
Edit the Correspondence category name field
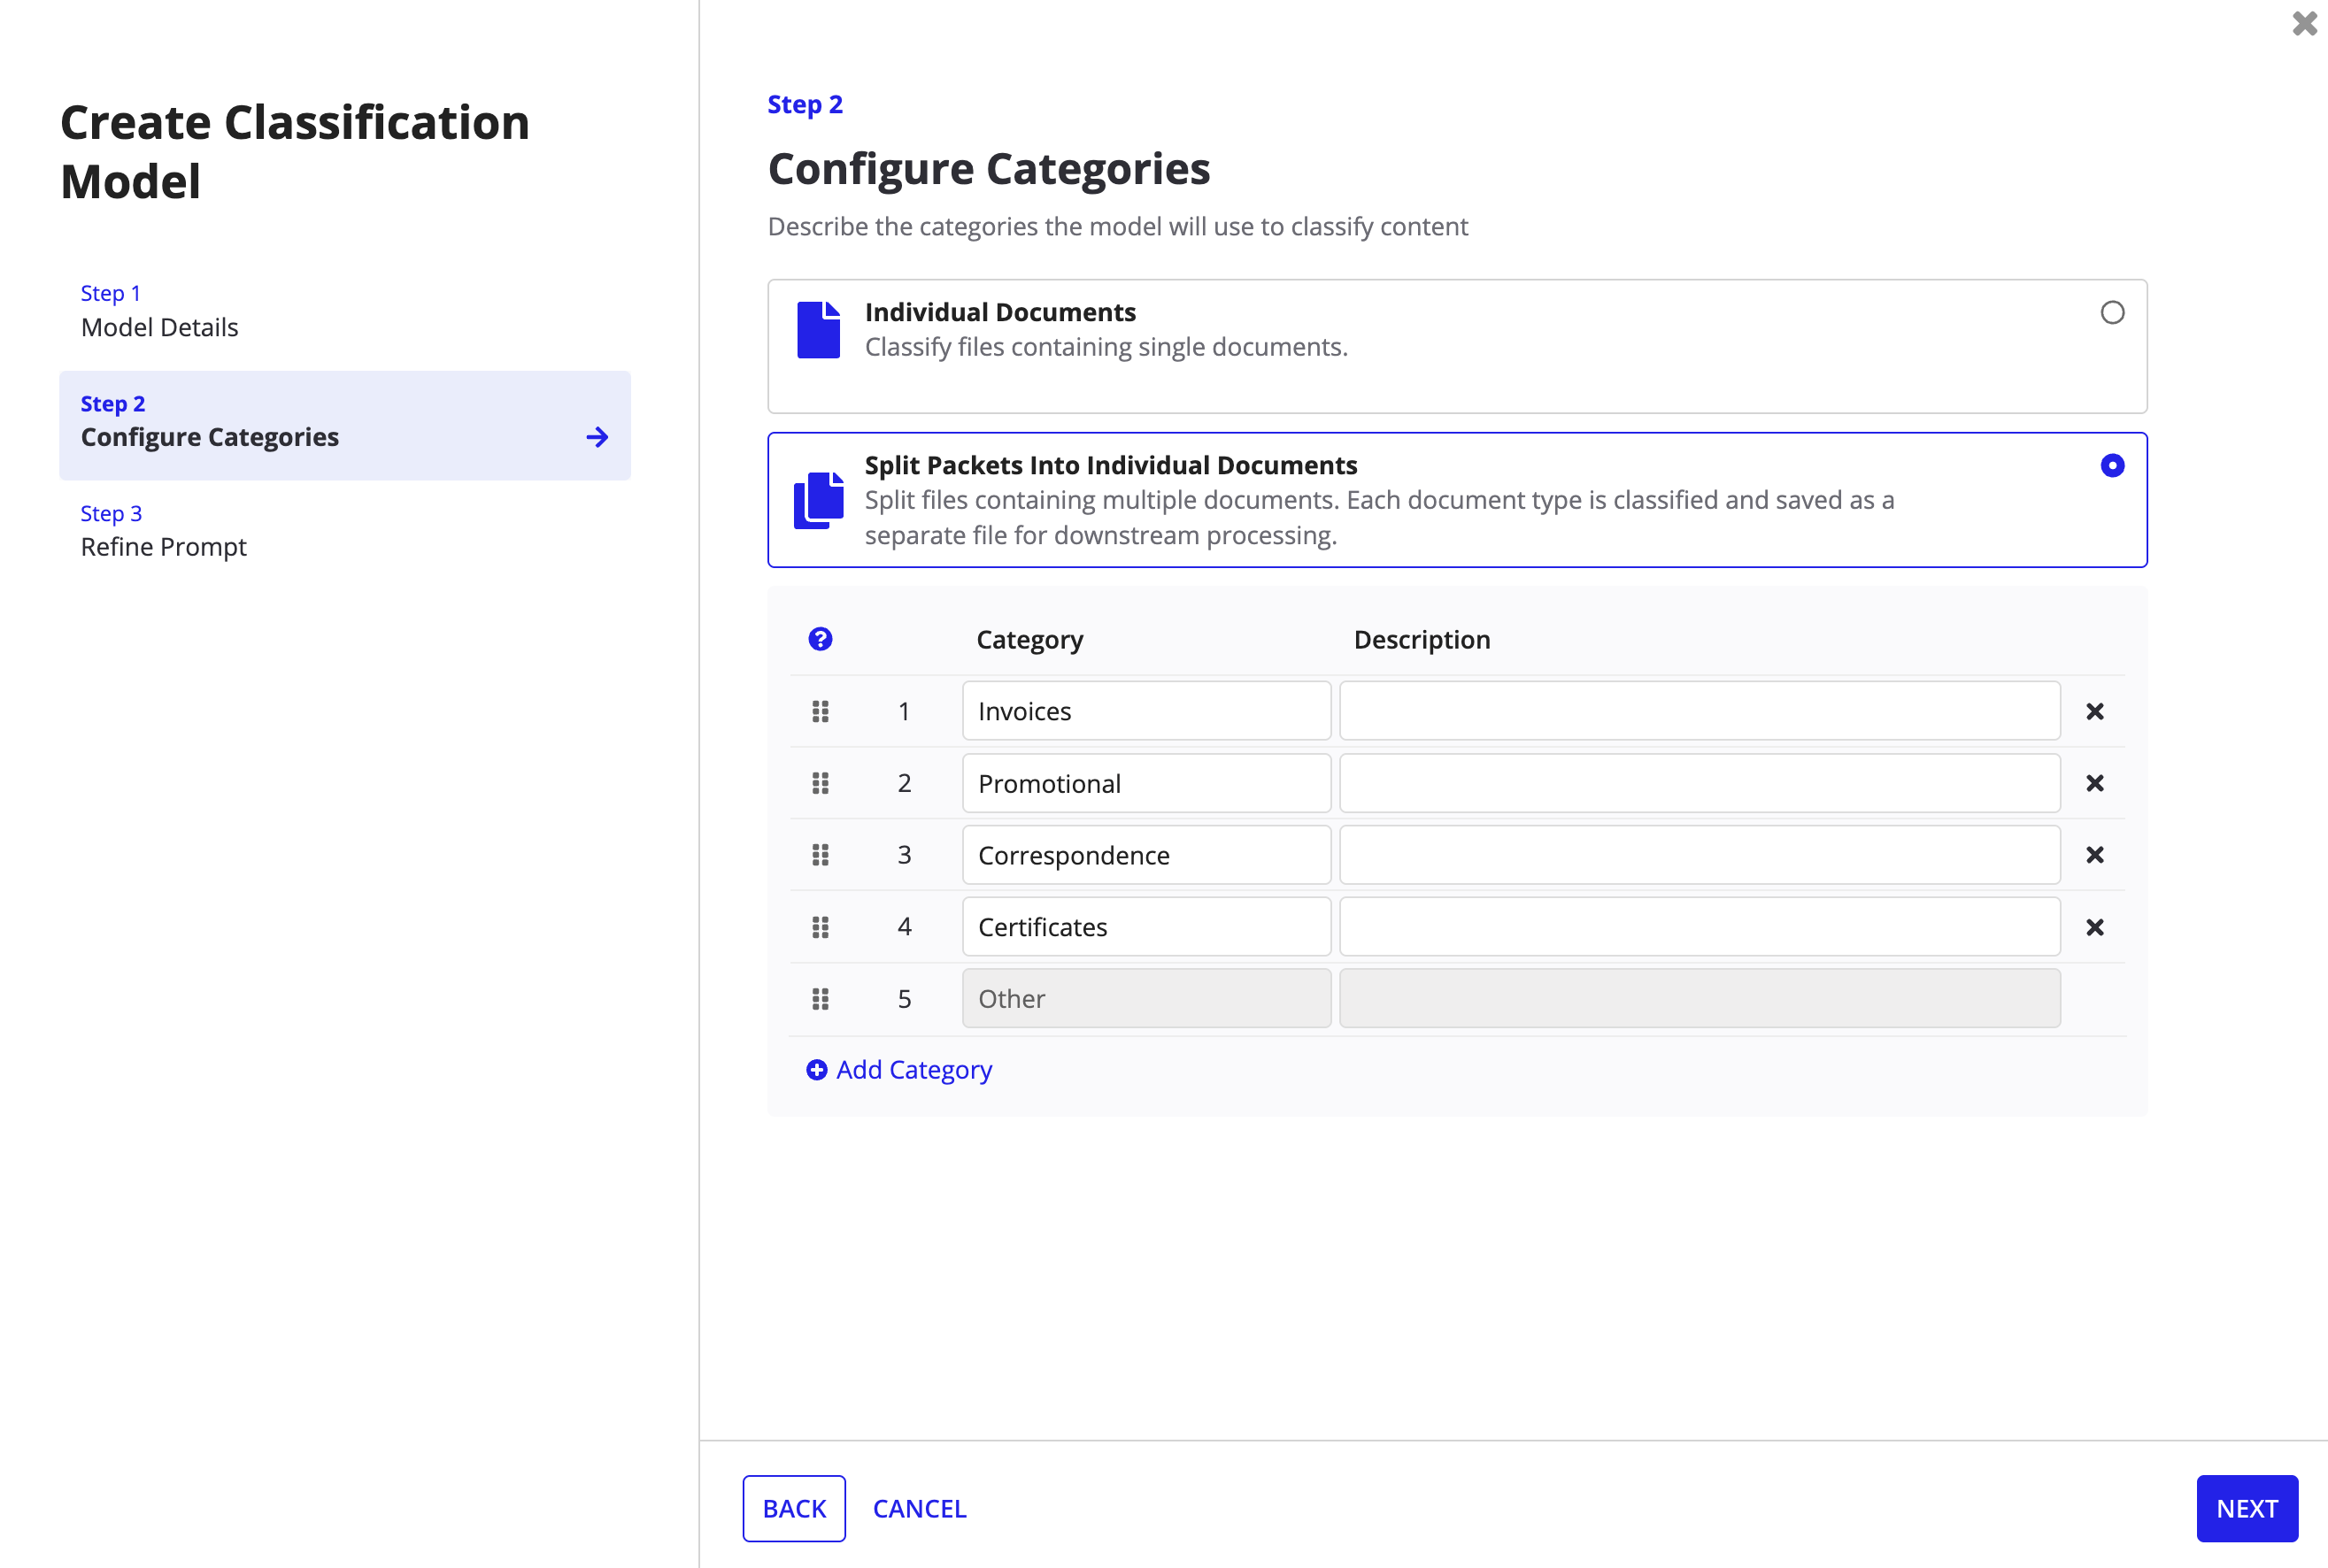point(1146,855)
